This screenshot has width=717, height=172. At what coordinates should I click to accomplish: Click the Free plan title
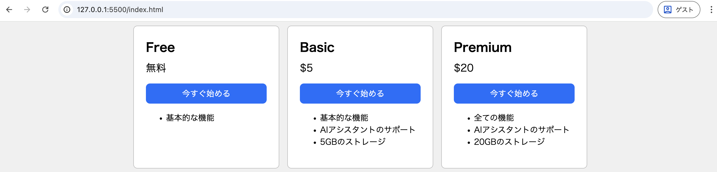coord(161,47)
